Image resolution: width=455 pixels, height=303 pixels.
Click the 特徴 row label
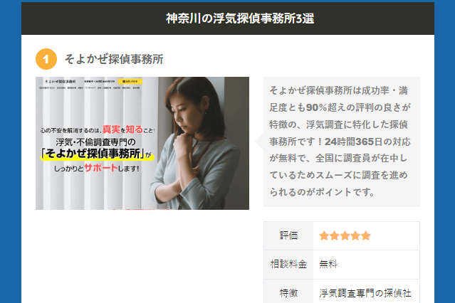click(288, 293)
